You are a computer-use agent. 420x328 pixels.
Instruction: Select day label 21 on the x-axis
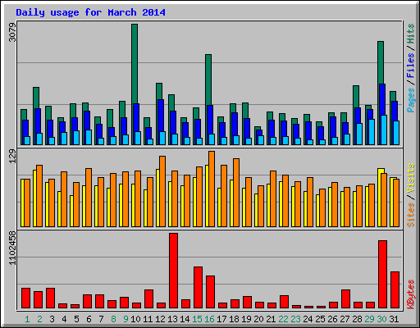[x=271, y=319]
